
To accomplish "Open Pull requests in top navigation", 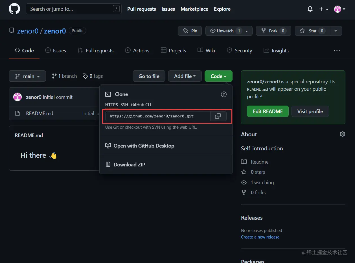I will pyautogui.click(x=142, y=9).
